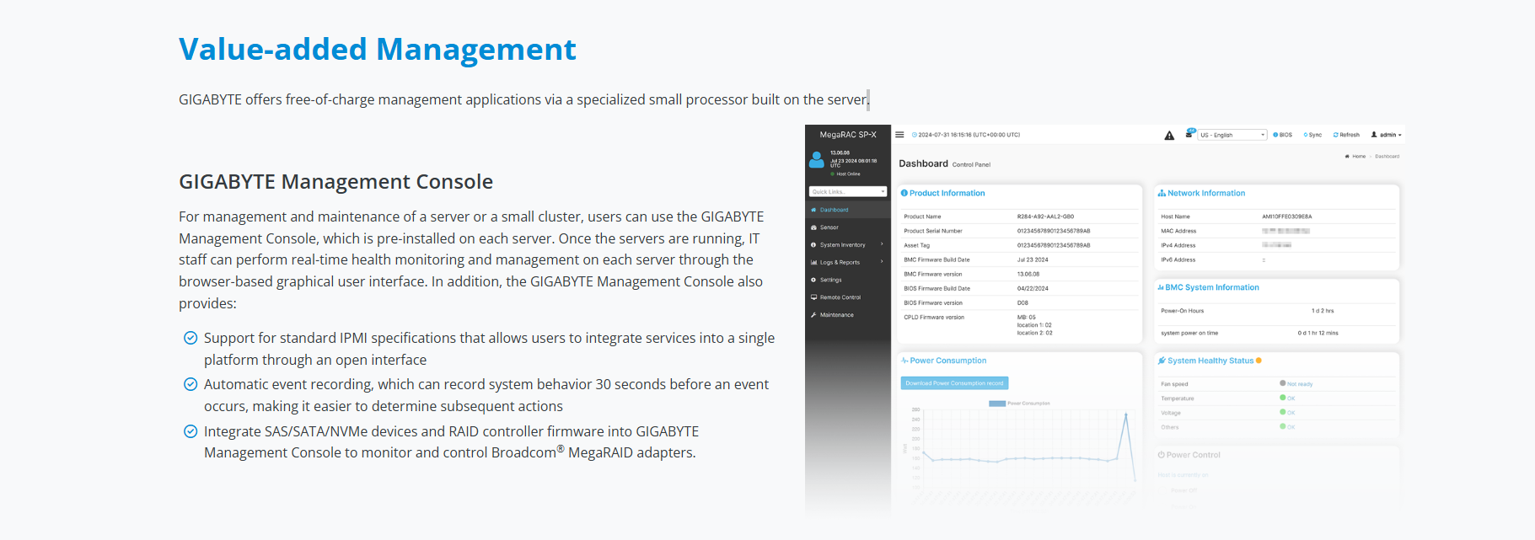Click the Sync button in the header
The width and height of the screenshot is (1535, 540).
pos(1312,135)
